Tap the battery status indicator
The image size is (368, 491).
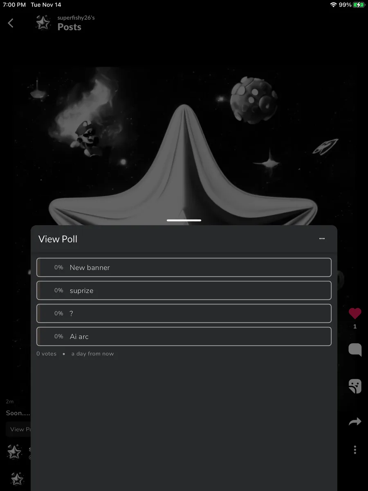click(x=359, y=5)
